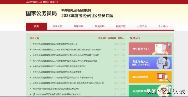Open the 报名确认及准考证打印咨询电话 notice
This screenshot has width=188, height=97.
(67, 50)
